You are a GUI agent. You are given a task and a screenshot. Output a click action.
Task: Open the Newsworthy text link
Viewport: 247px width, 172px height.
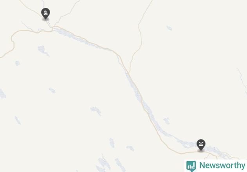click(222, 165)
